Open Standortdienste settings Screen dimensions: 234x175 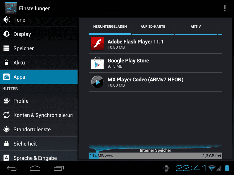coord(39,129)
